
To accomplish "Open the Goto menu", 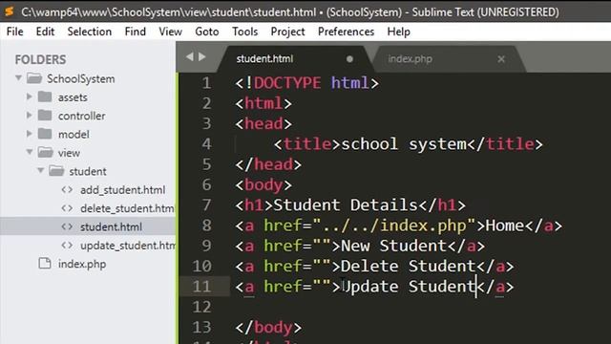I will click(x=207, y=32).
